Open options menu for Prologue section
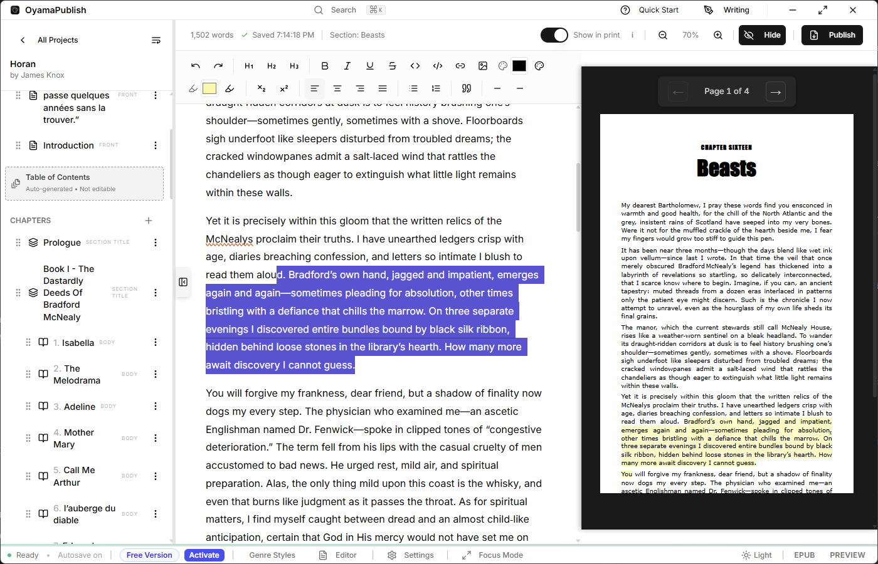The image size is (878, 564). (x=156, y=243)
